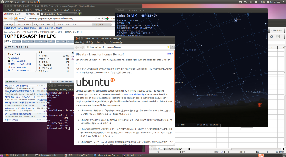The image size is (286, 157).
Task: Switch to Sheet1 tab in LibreOffice
Action: click(x=161, y=149)
